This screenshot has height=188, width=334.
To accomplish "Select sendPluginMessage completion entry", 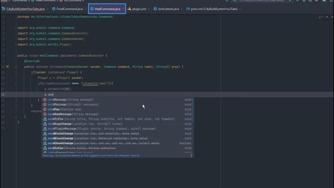I will click(x=117, y=129).
